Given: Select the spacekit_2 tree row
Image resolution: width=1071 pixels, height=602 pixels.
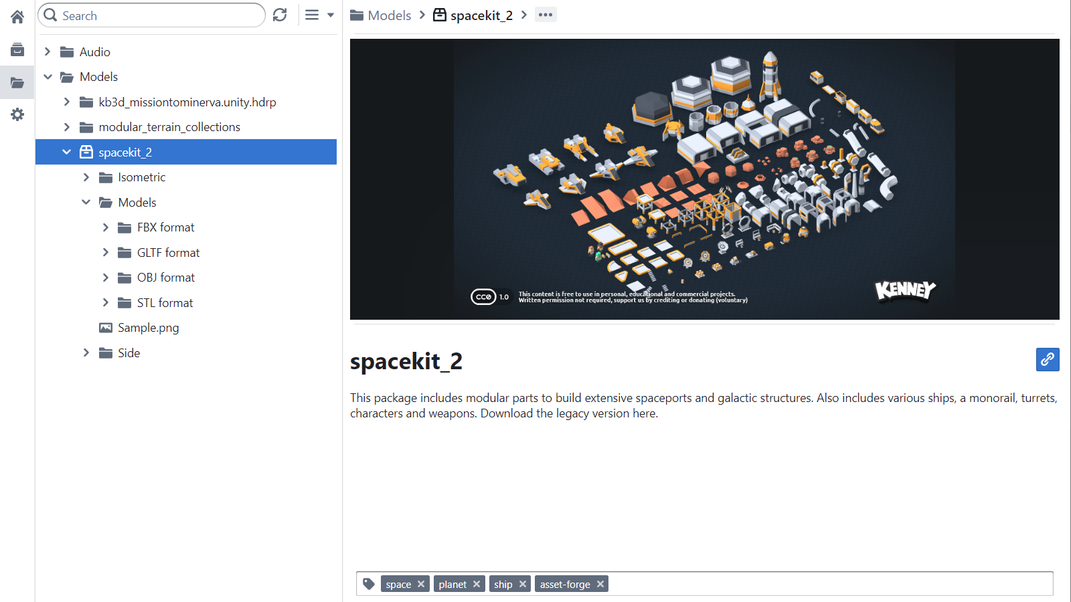Looking at the screenshot, I should click(186, 152).
